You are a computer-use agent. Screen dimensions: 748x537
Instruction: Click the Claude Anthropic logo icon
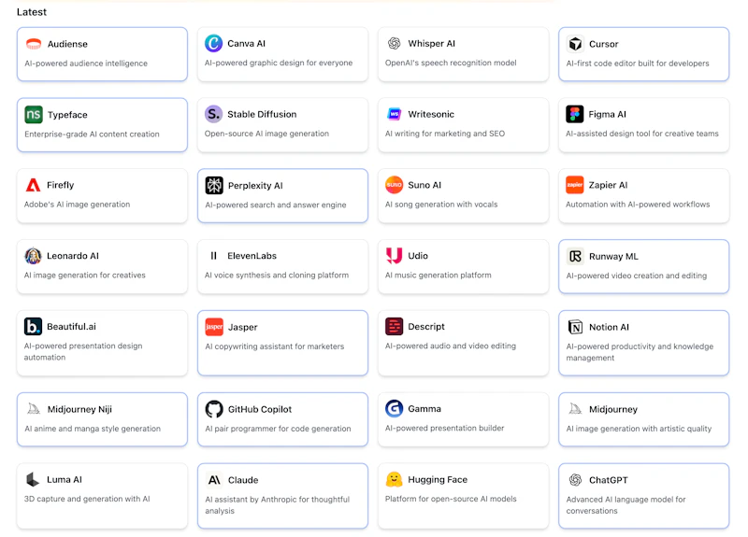pos(214,480)
